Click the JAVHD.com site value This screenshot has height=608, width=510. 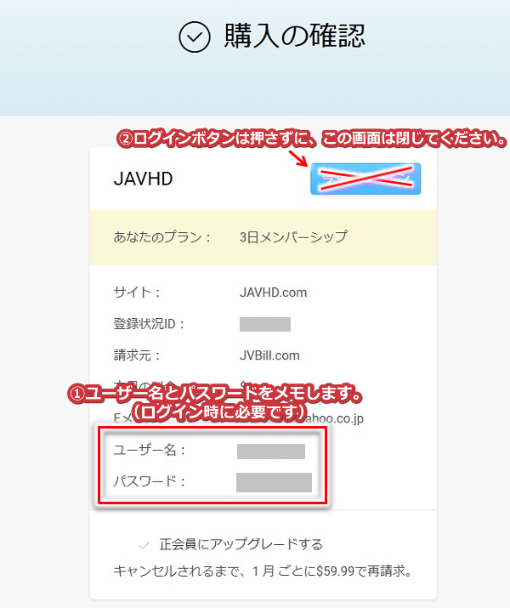(x=273, y=293)
